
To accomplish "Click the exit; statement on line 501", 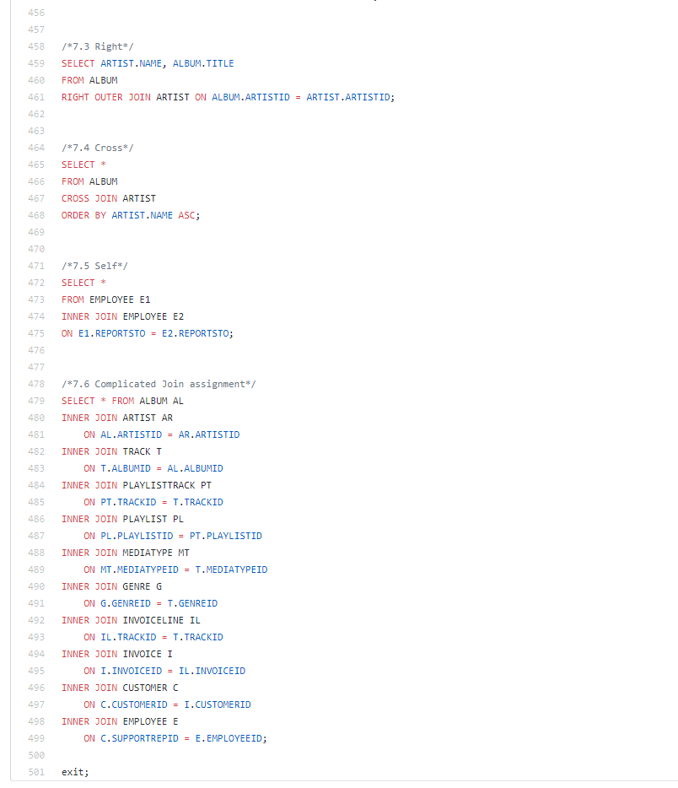I will pyautogui.click(x=73, y=772).
